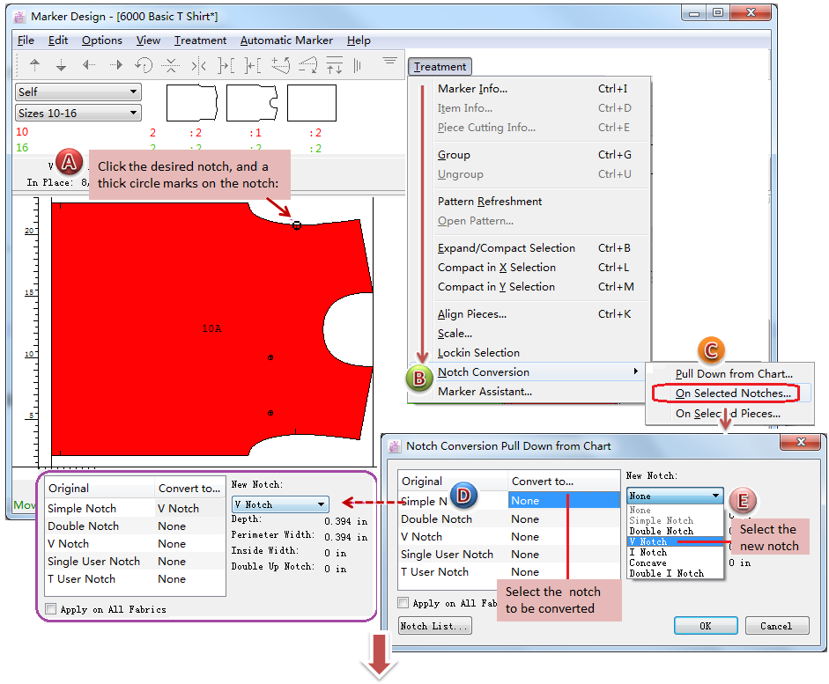Click the toolbar options icon at far right

point(389,62)
